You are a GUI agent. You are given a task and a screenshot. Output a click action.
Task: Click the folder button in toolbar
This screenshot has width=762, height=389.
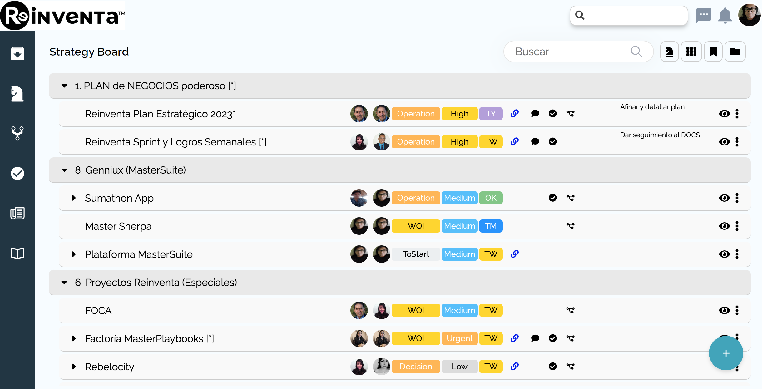[x=735, y=52]
